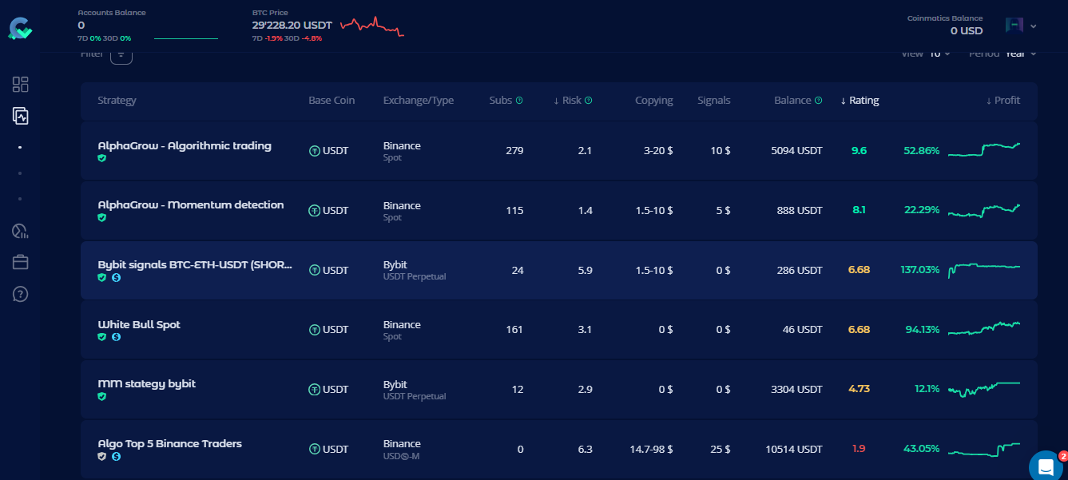Click the 9.6 rating value
Image resolution: width=1068 pixels, height=480 pixels.
click(x=860, y=151)
